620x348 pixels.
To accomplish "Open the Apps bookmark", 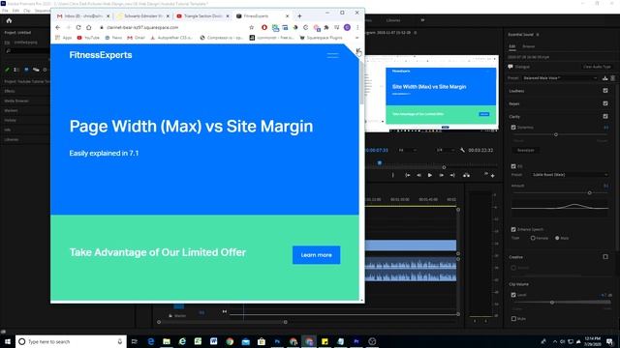I will coord(64,38).
